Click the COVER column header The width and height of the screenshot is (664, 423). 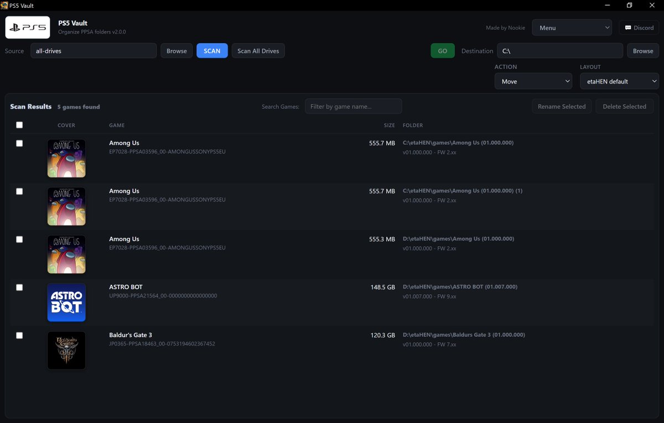tap(66, 126)
